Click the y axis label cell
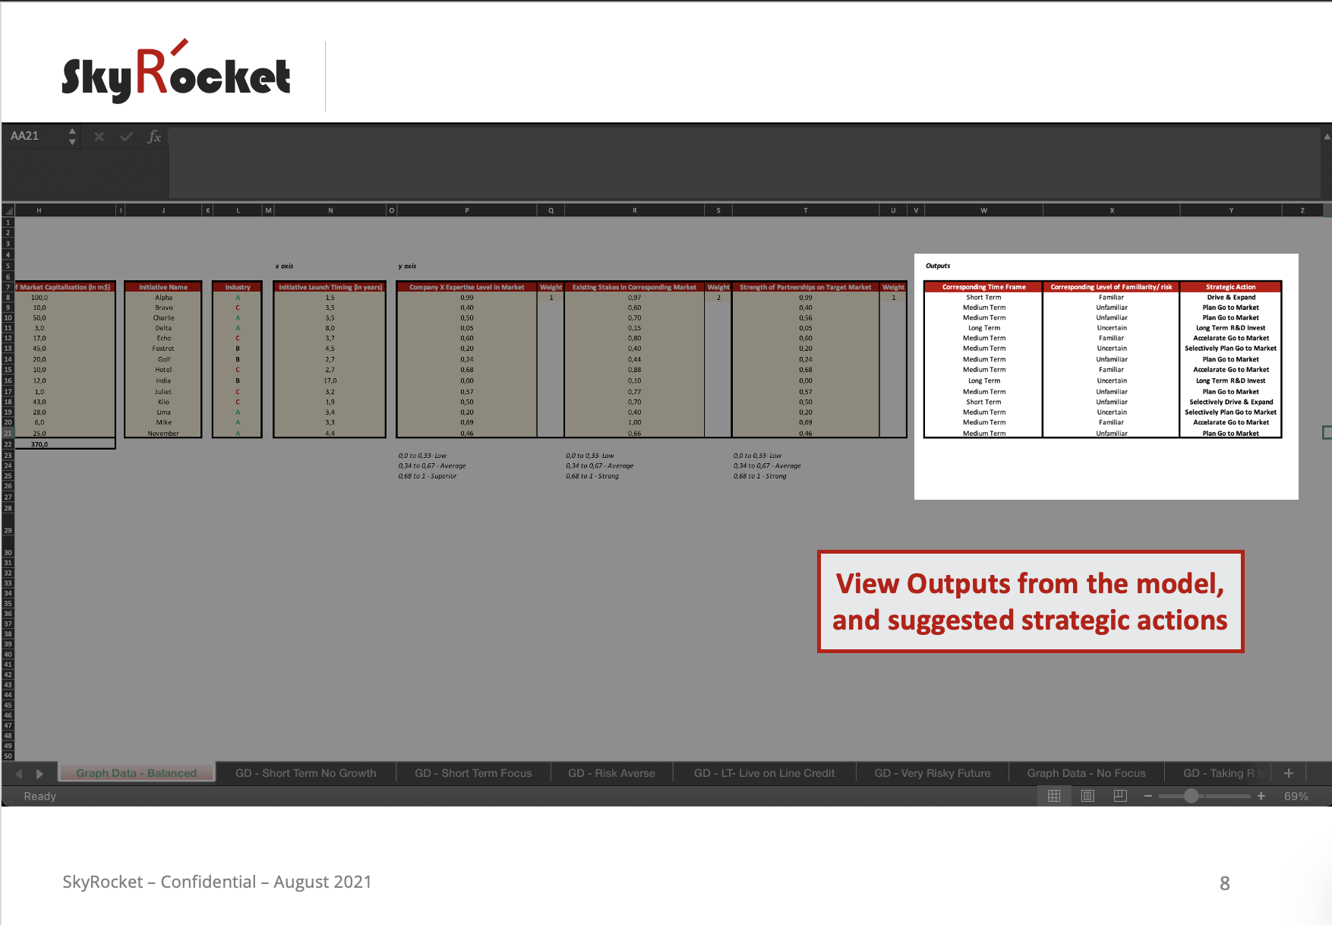Image resolution: width=1332 pixels, height=925 pixels. point(407,266)
